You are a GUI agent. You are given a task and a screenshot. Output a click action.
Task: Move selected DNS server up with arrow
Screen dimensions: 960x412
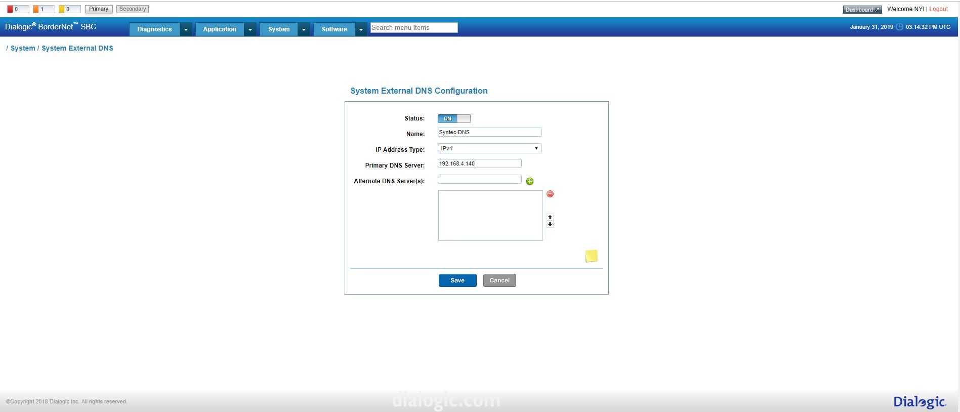(x=550, y=217)
